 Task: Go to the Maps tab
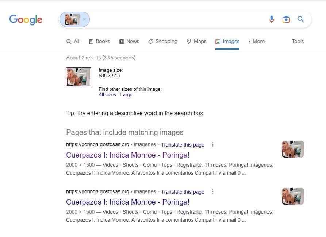196,42
